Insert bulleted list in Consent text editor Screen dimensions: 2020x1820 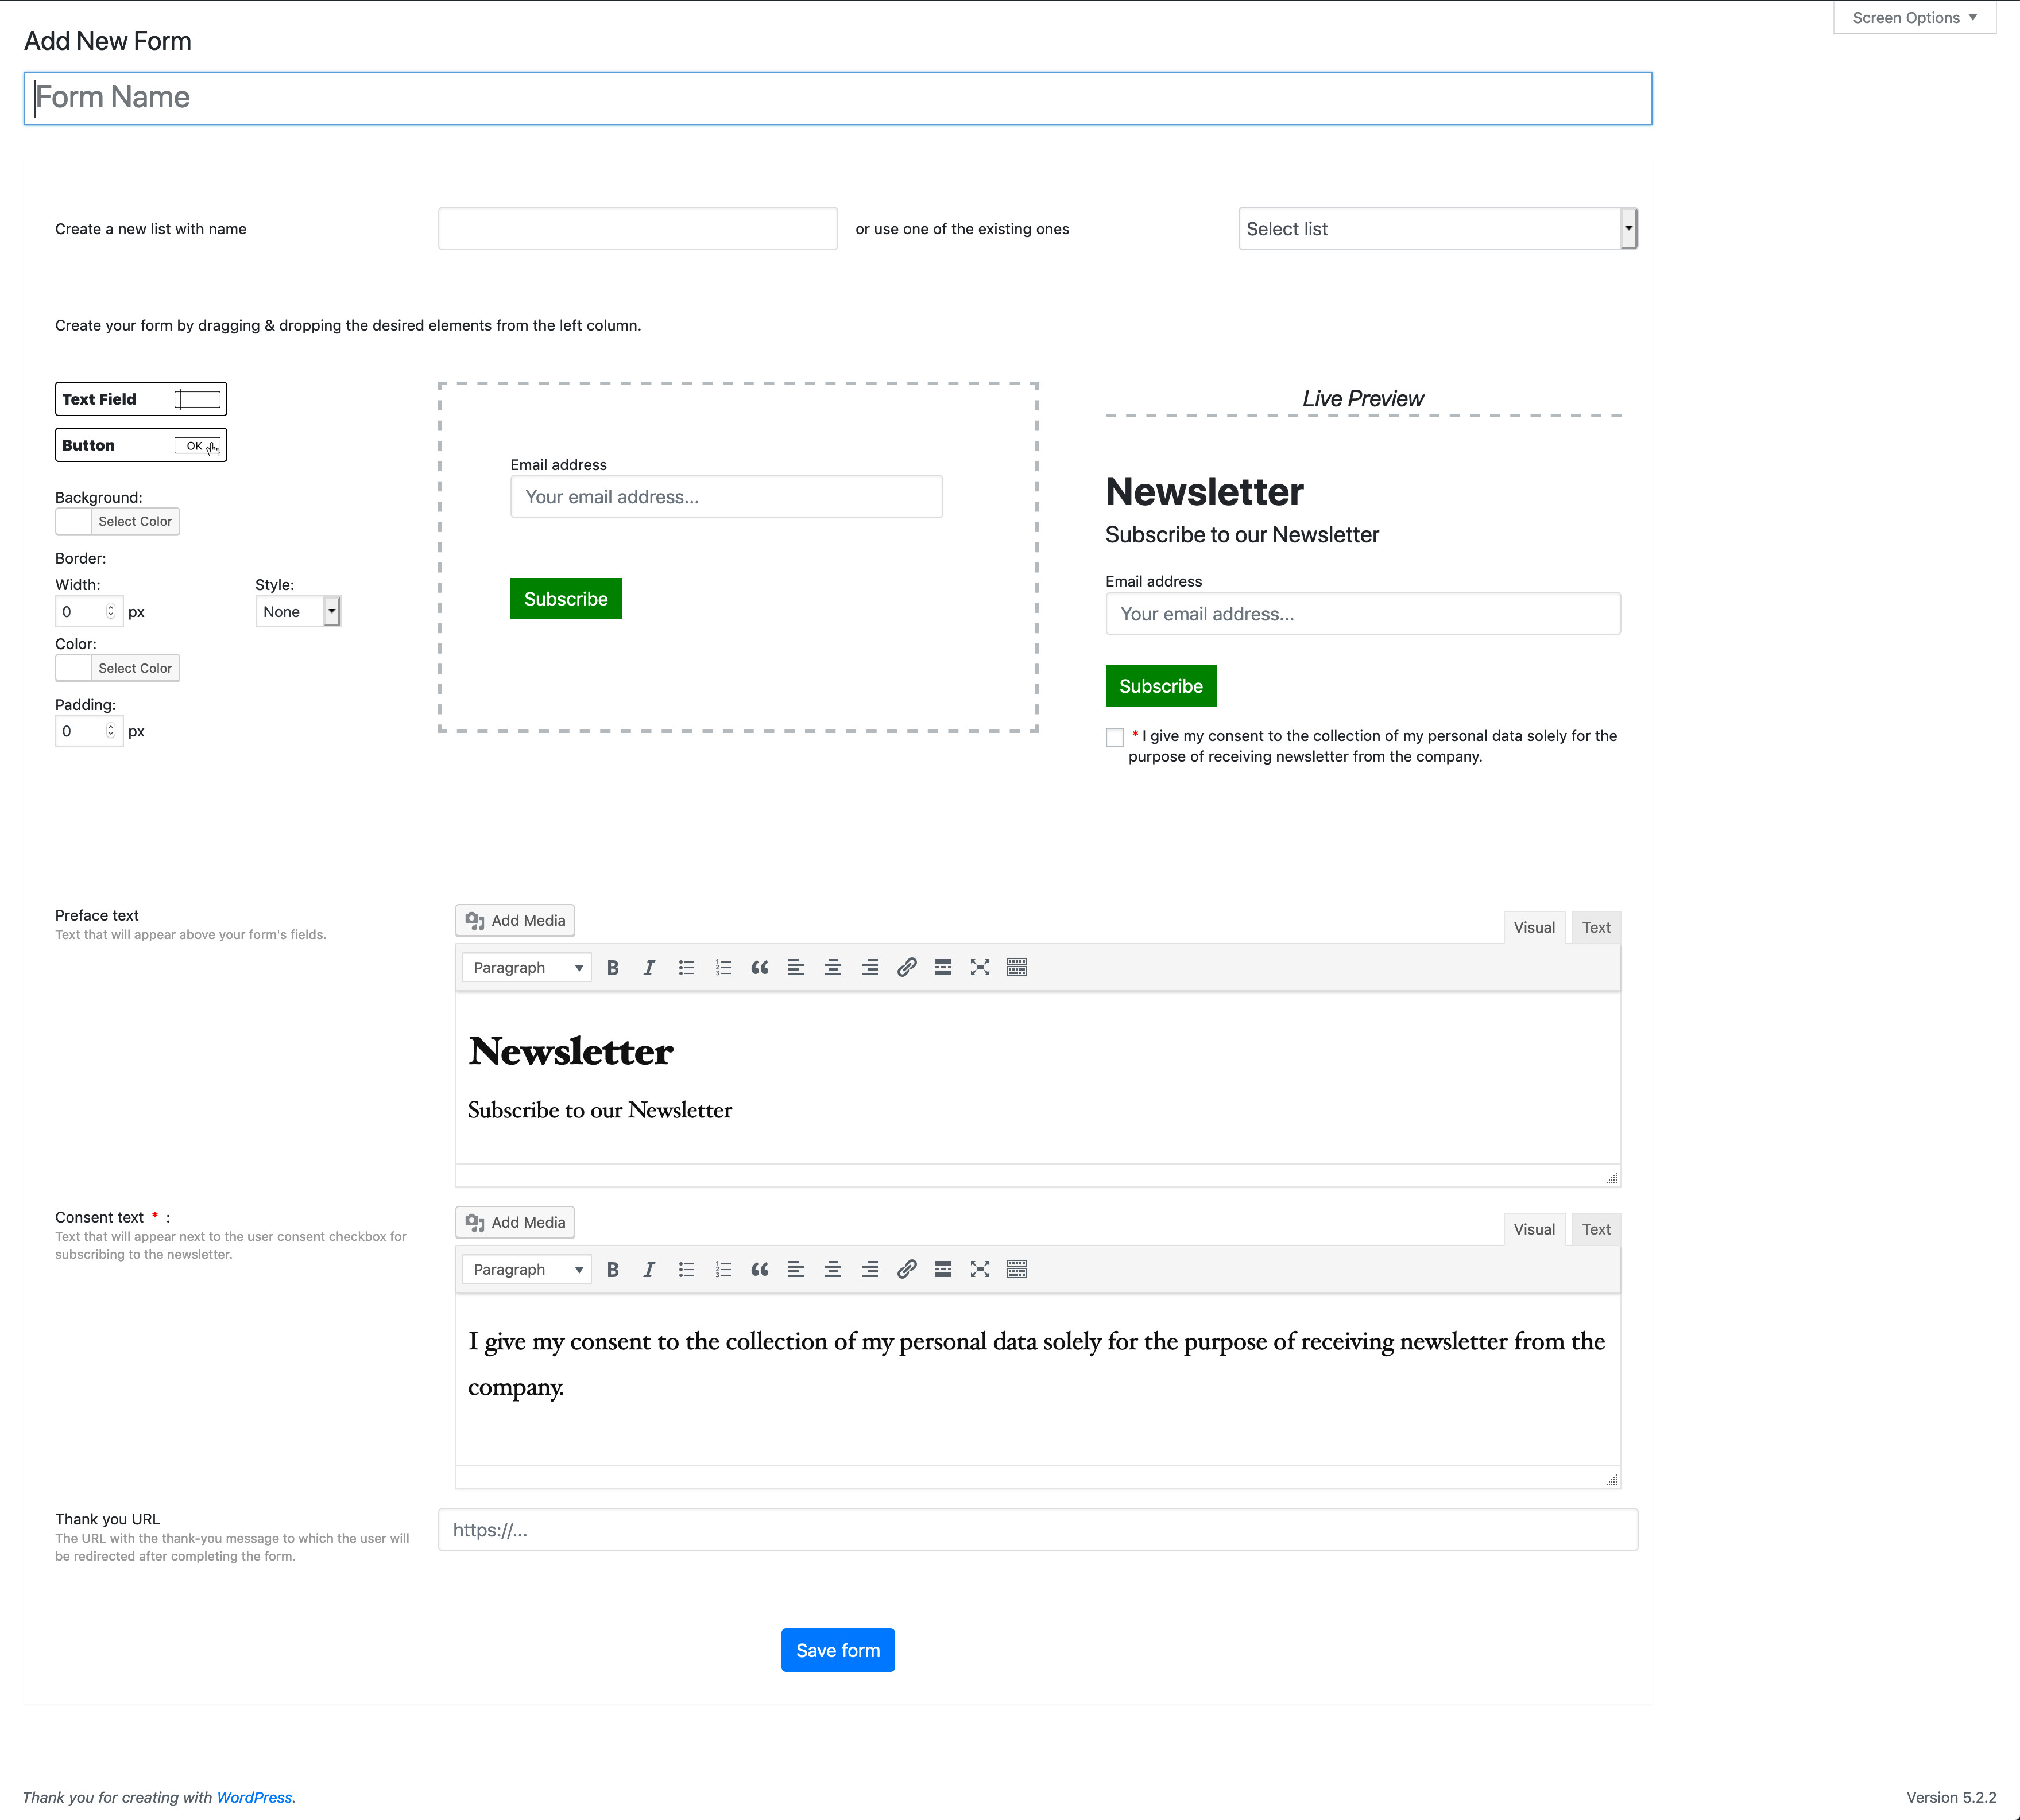click(686, 1269)
